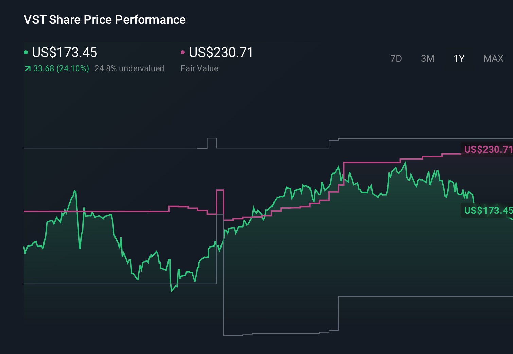Click pink US$230.71 tag on chart edge
The image size is (513, 354).
488,149
